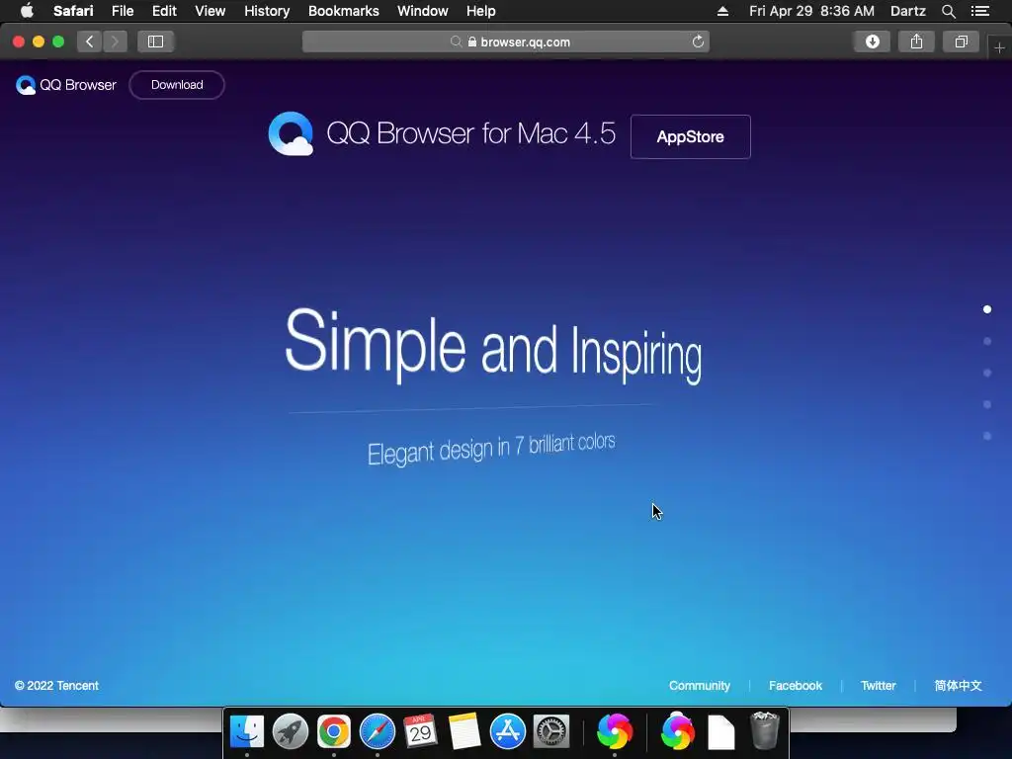1012x759 pixels.
Task: Open the File menu
Action: [x=123, y=11]
